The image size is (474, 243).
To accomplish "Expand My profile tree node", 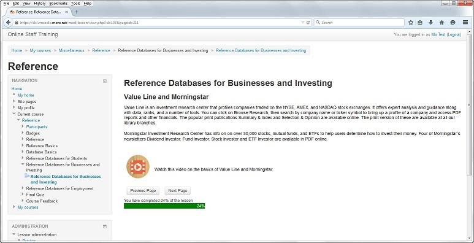I will tap(14, 107).
